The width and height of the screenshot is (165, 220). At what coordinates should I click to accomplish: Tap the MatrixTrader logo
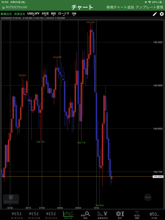click(x=15, y=7)
